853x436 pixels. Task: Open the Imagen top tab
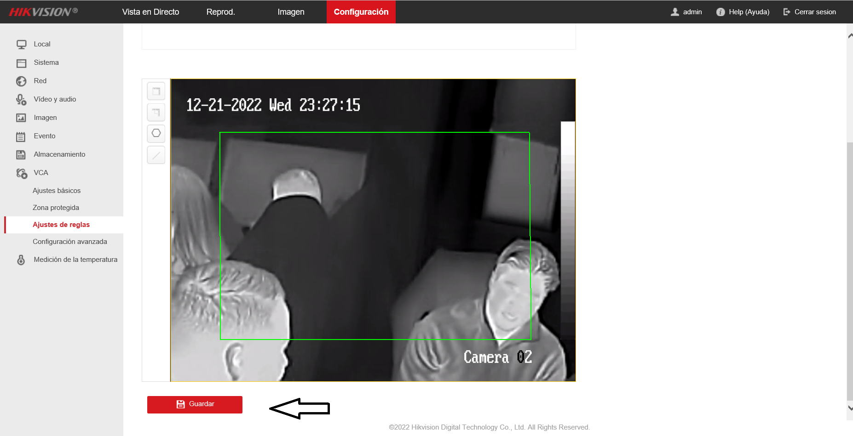click(291, 12)
